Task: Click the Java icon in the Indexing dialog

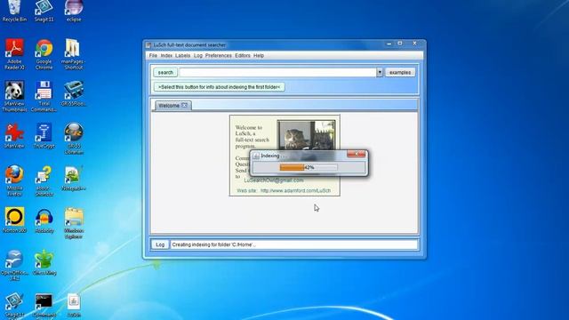Action: tap(256, 156)
